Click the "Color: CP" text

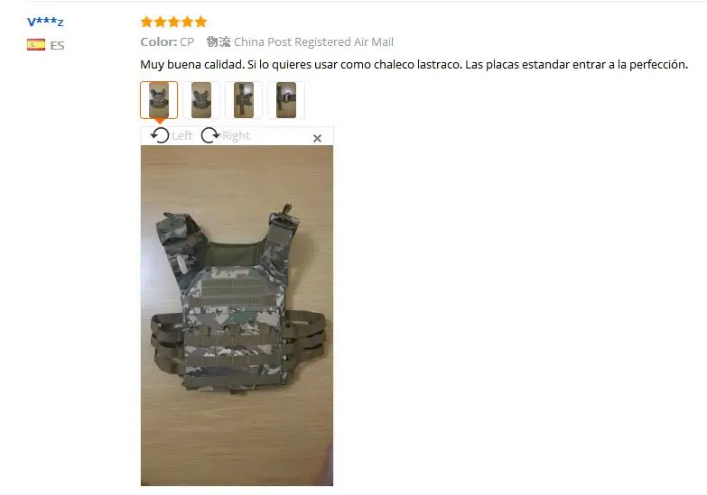coord(167,41)
